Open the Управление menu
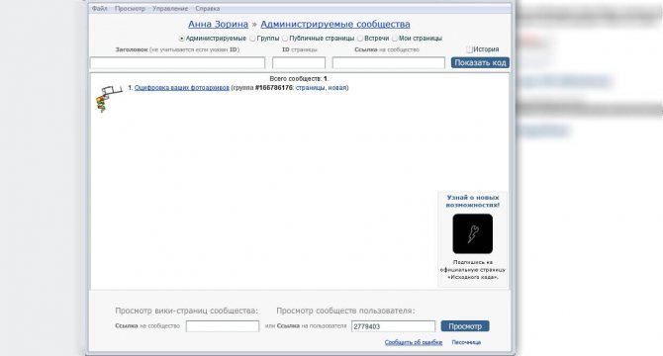663x356 pixels. click(x=170, y=9)
